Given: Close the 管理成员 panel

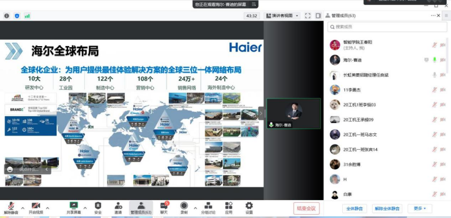Looking at the screenshot, I should click(x=438, y=16).
